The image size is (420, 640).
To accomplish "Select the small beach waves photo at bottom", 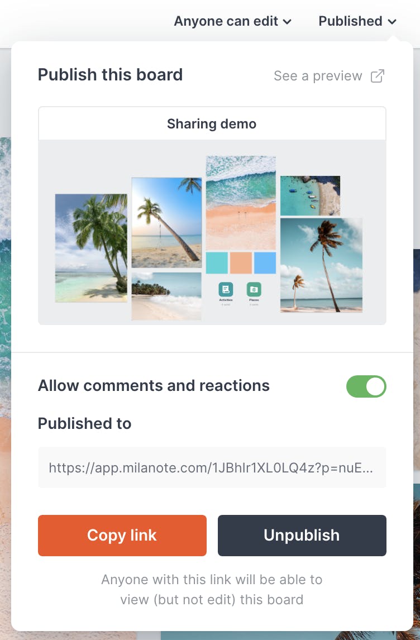I will (x=166, y=295).
